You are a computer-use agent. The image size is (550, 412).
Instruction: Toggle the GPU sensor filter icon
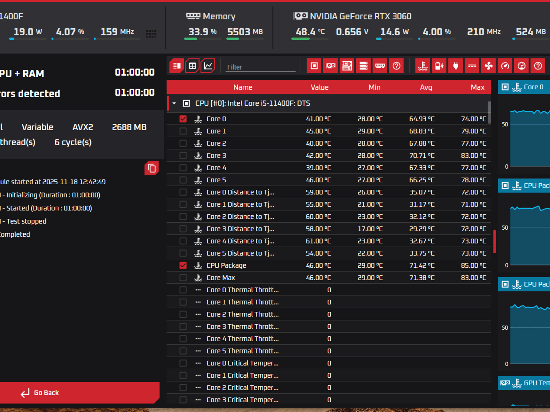point(331,66)
